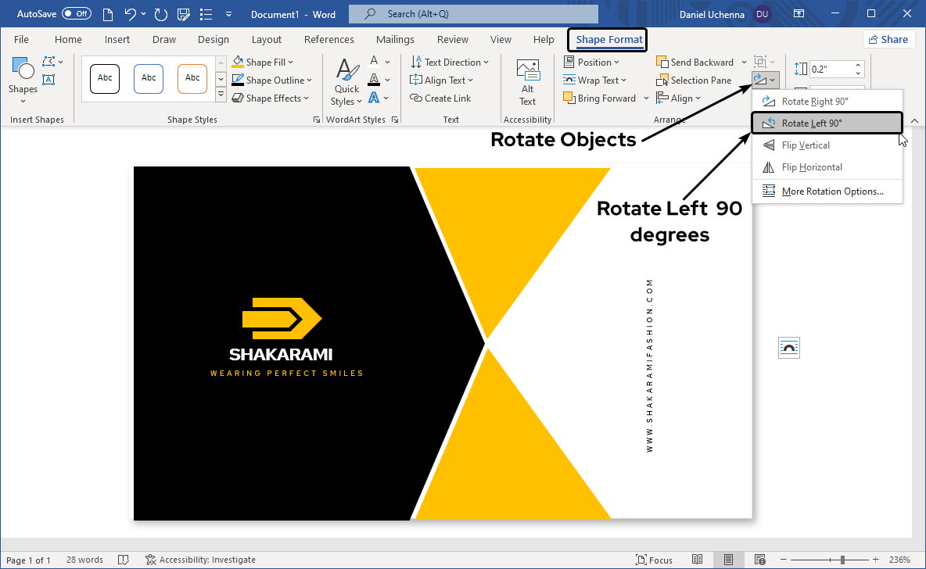Open Accessibility: Investigate in status bar
Screen dimensions: 926x569
(x=200, y=560)
